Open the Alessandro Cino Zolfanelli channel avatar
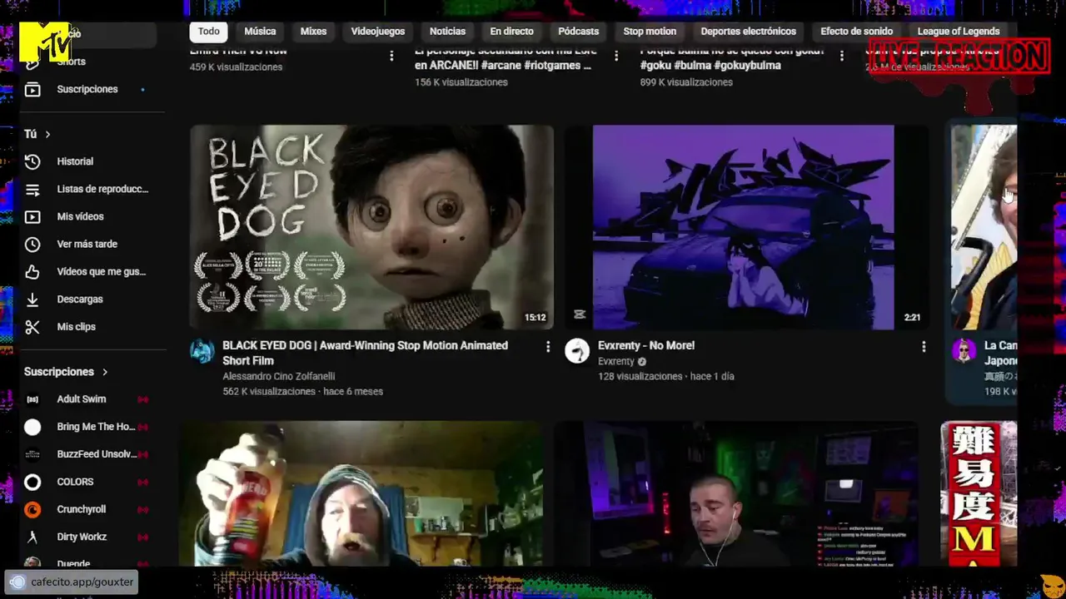Screen dimensions: 1066x599 [202, 351]
